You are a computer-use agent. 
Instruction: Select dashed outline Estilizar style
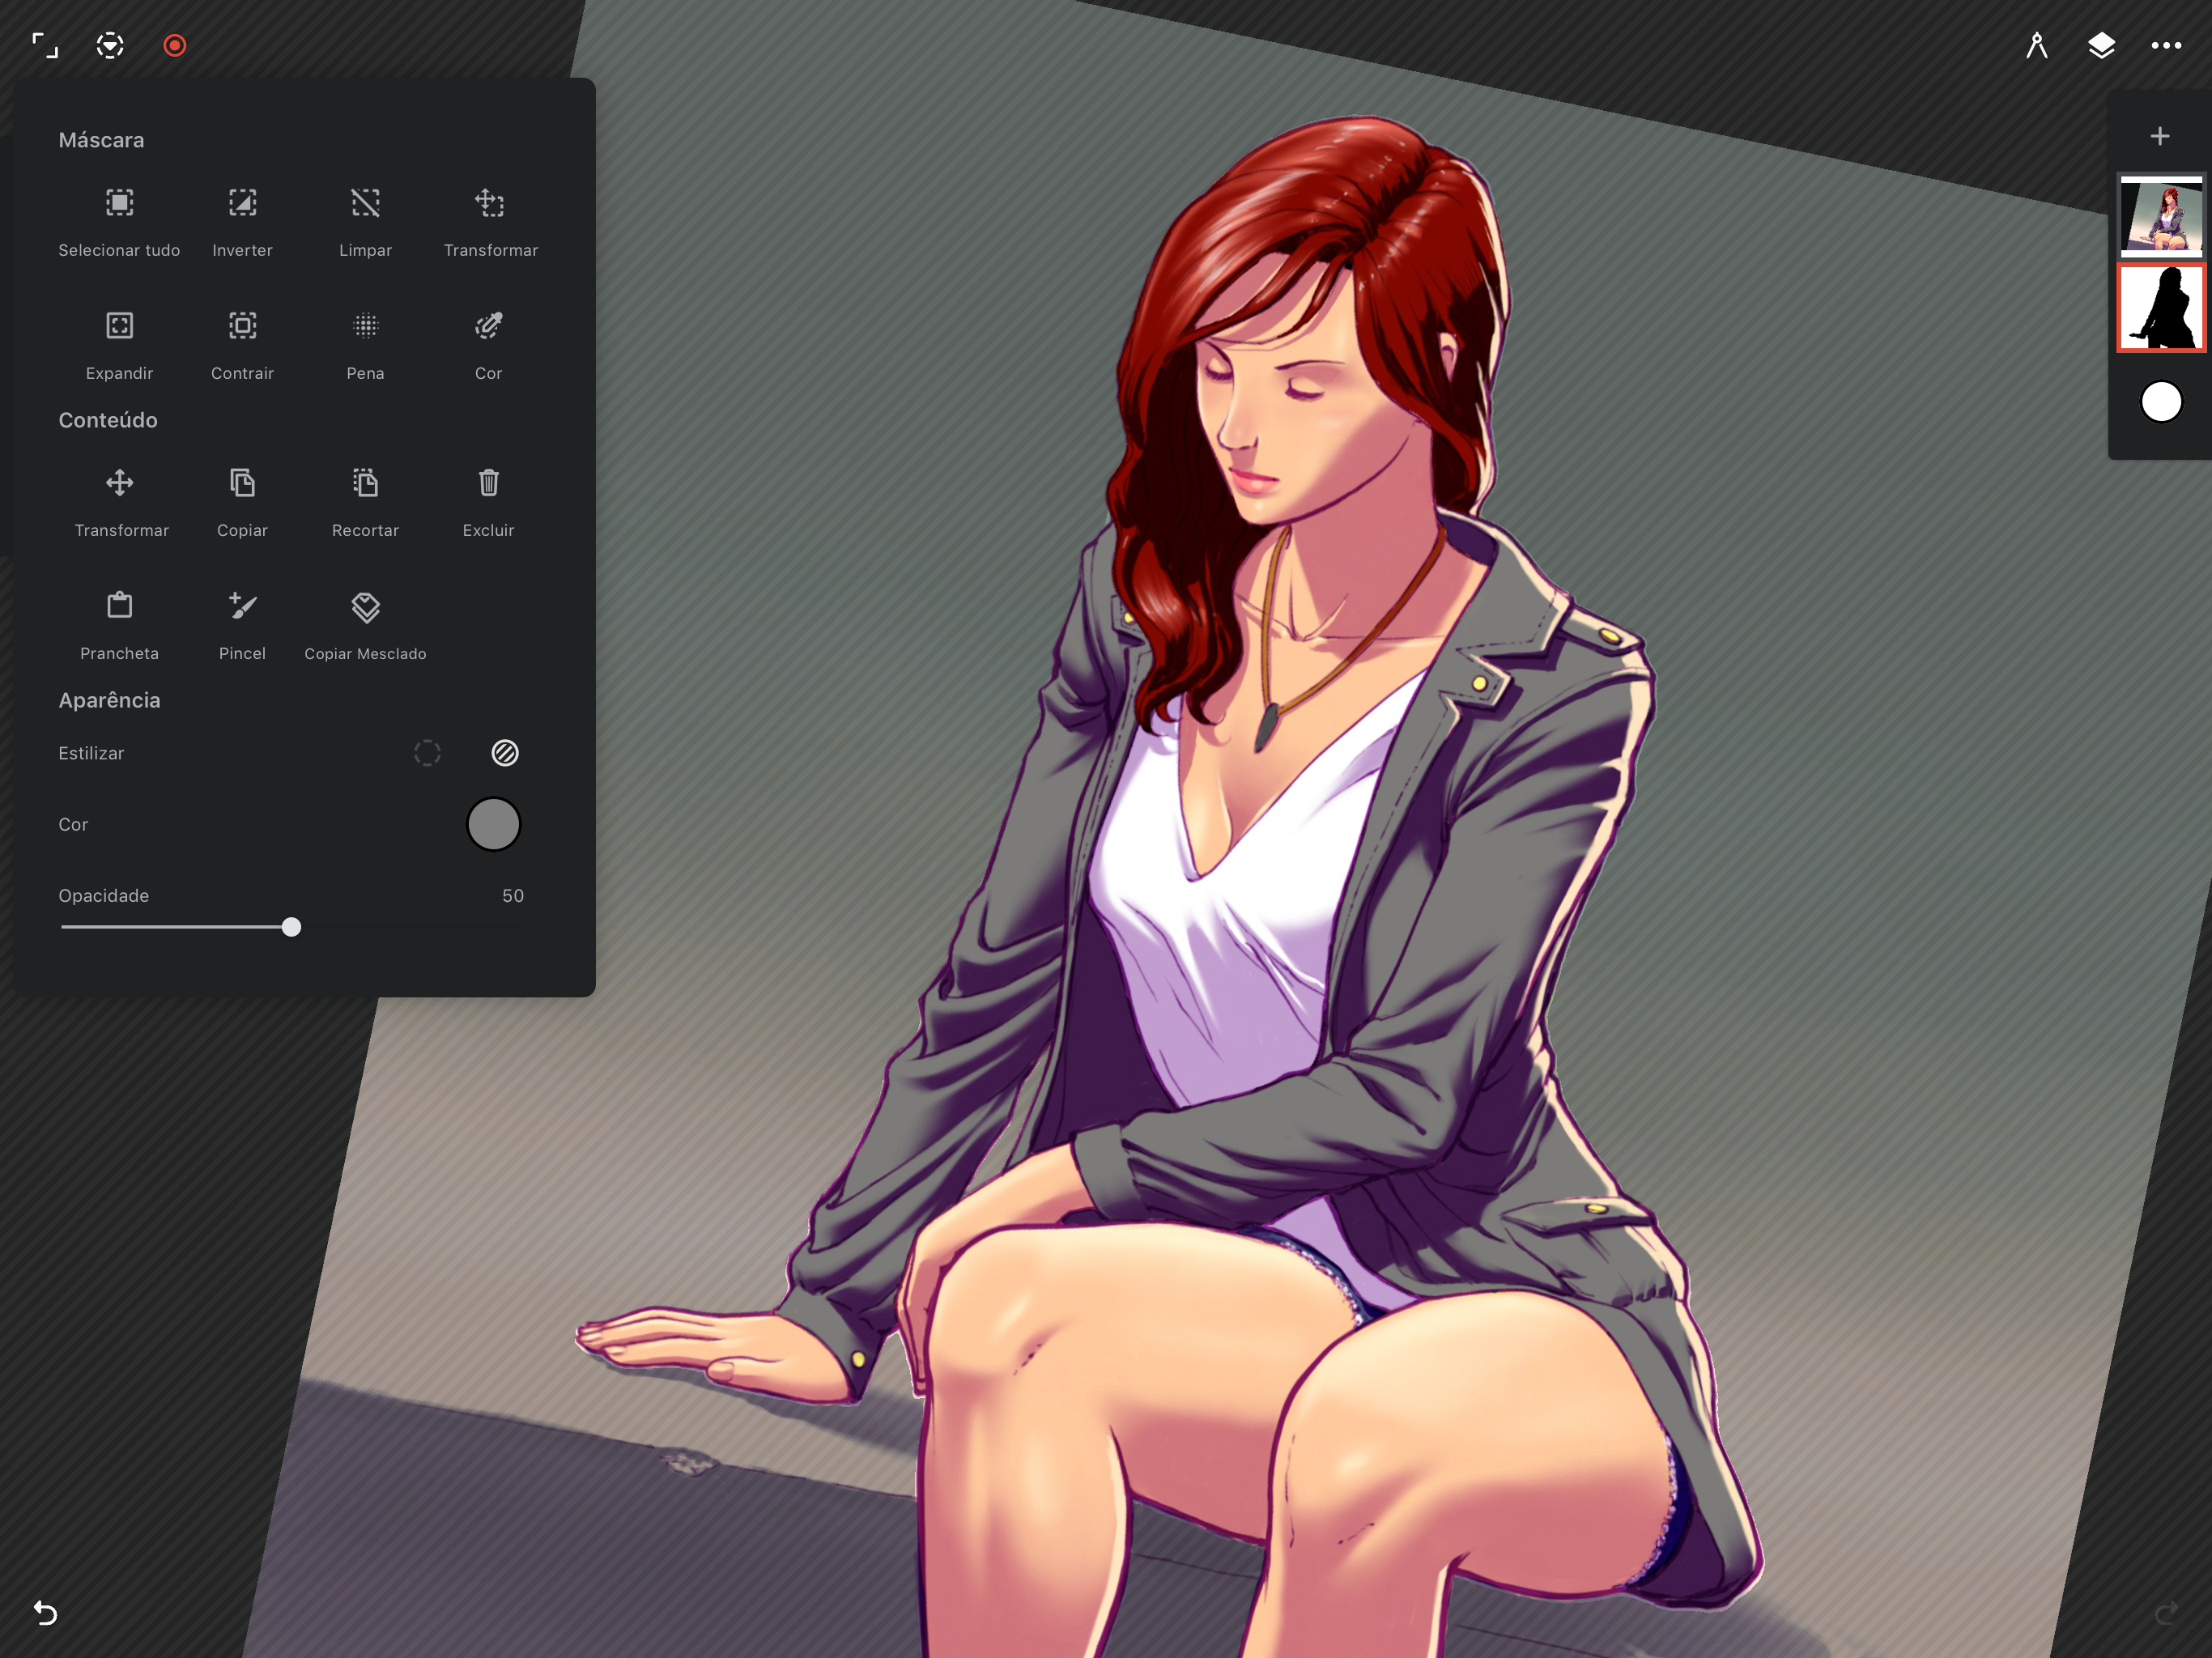427,753
